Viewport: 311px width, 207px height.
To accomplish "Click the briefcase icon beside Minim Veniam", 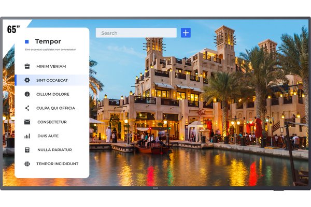I will point(27,66).
